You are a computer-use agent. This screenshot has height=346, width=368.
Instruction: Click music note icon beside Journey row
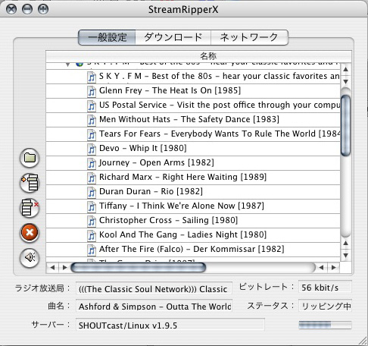pyautogui.click(x=92, y=163)
